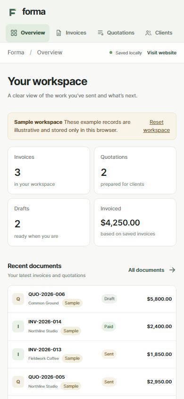Click Sample tag on INV-2026-014 row

[x=71, y=331]
